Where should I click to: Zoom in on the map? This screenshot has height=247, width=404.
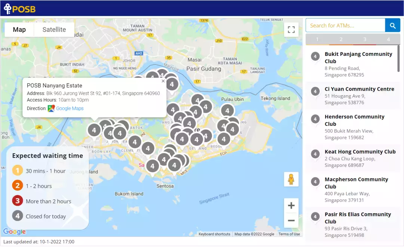pos(291,205)
